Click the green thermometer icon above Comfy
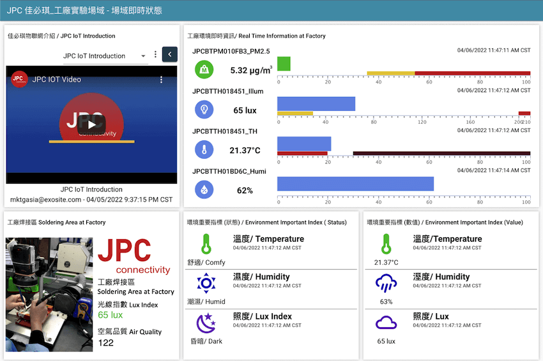 pos(206,244)
